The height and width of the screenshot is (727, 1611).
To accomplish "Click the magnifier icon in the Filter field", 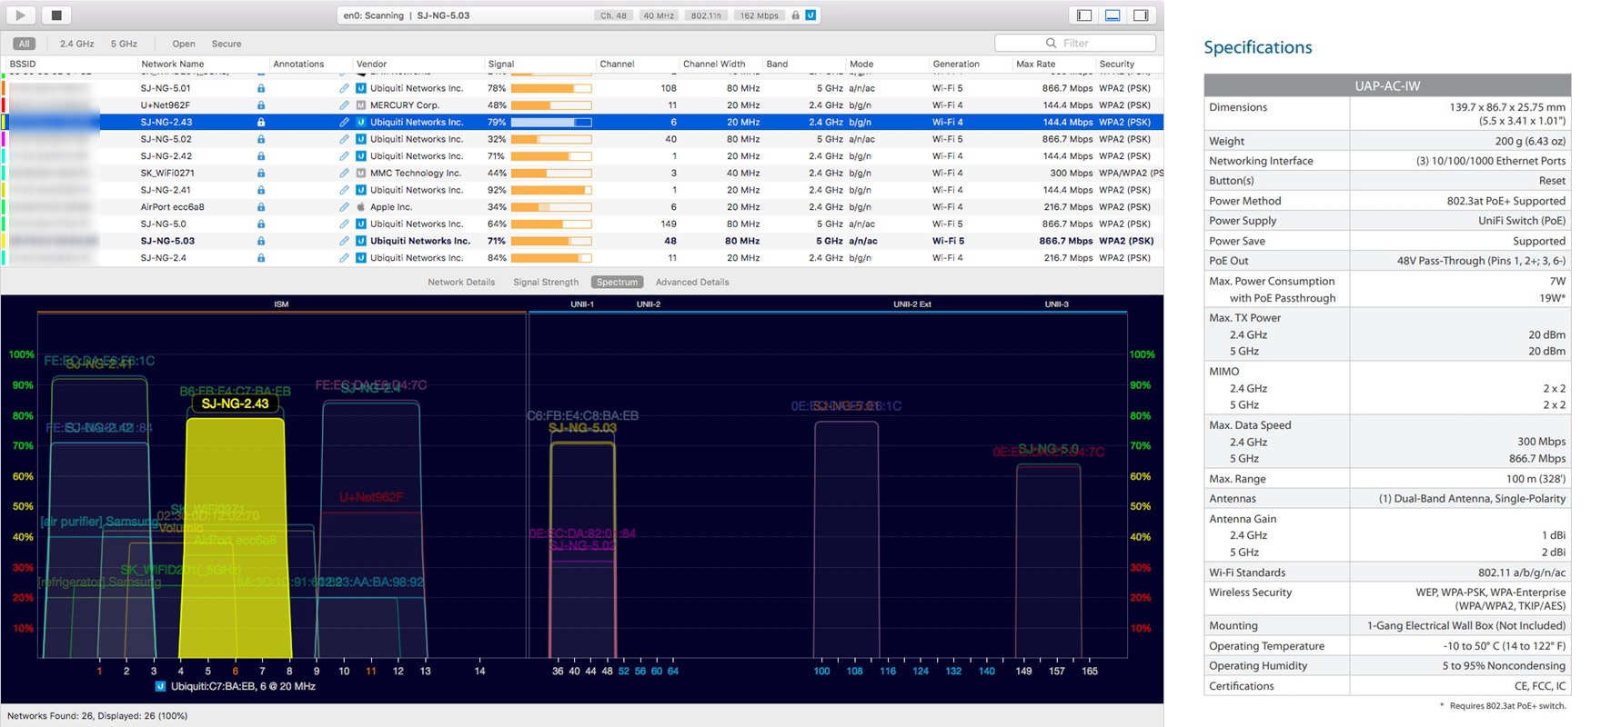I will (x=1052, y=43).
